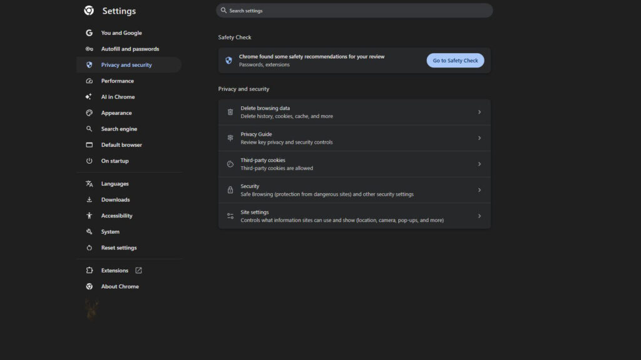Click the power icon for On startup
Image resolution: width=641 pixels, height=360 pixels.
[89, 161]
